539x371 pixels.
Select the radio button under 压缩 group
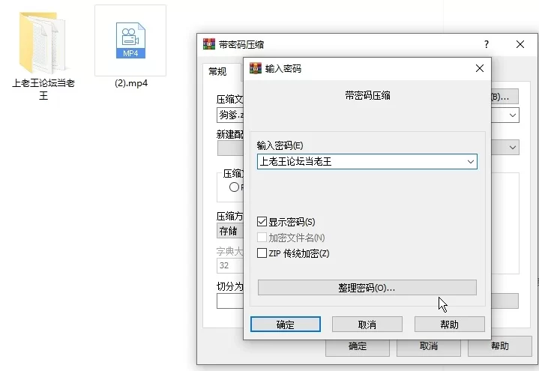coord(234,187)
